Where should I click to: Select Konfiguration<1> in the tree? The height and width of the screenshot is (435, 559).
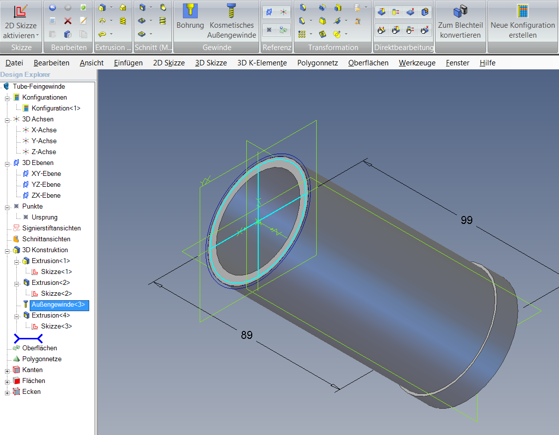56,108
